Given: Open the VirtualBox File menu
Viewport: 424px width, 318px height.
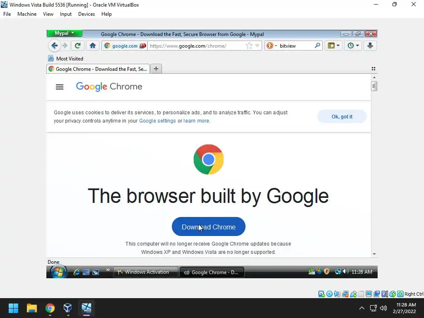Looking at the screenshot, I should 7,14.
